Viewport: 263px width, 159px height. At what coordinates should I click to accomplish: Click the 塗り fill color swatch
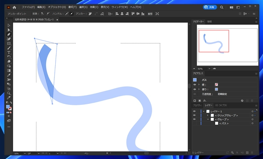[x=217, y=89]
